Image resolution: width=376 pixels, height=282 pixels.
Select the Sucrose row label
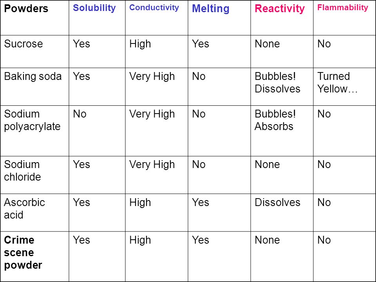[23, 44]
